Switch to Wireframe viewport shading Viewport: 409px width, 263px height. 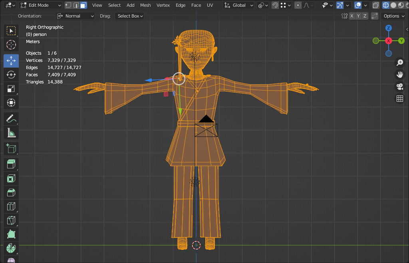tap(386, 5)
